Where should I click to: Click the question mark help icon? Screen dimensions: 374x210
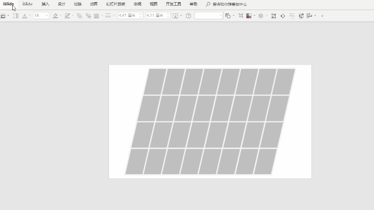coord(189,16)
